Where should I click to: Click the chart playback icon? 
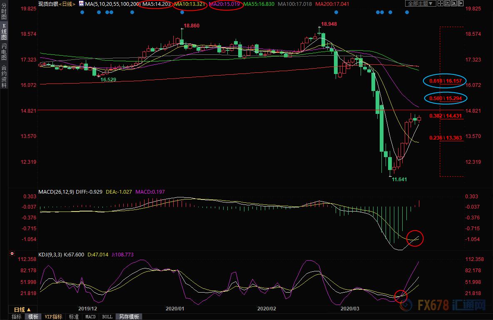454,3
